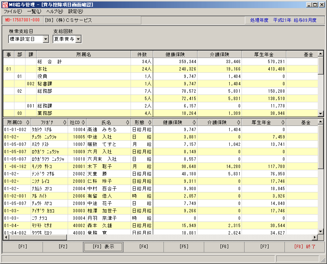
Task: Open the ファイル(F) menu
Action: pyautogui.click(x=13, y=11)
